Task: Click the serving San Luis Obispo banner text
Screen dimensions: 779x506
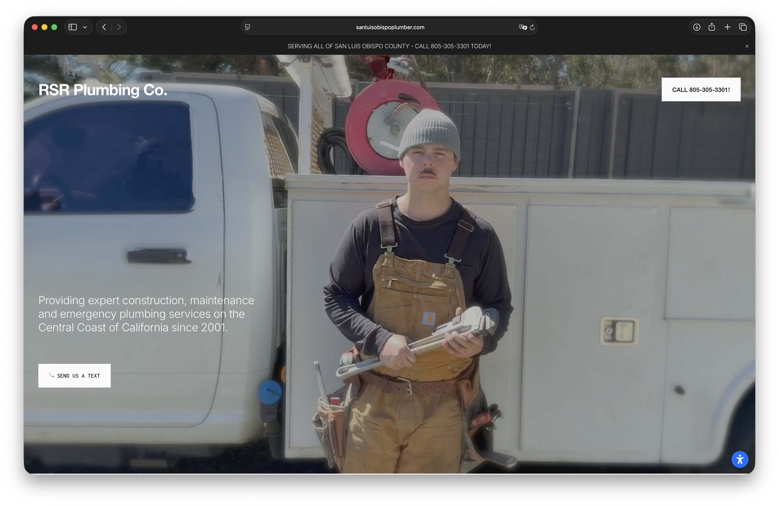Action: click(x=389, y=46)
